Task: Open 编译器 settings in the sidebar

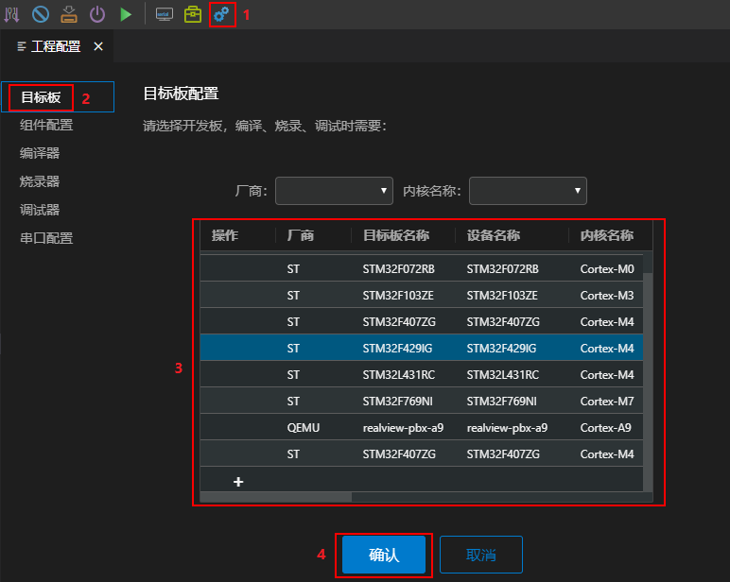Action: [40, 153]
